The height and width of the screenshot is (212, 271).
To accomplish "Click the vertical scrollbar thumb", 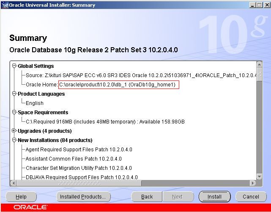I will click(260, 75).
